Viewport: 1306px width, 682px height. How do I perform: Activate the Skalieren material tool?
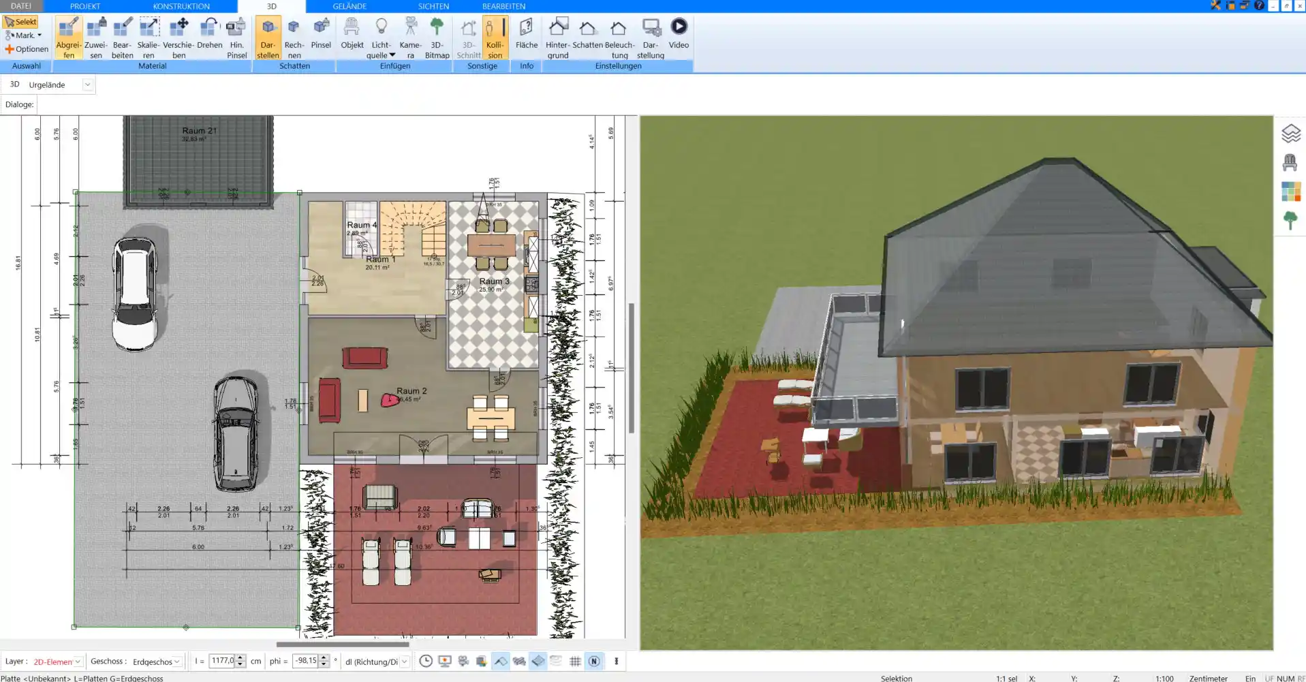pyautogui.click(x=149, y=38)
